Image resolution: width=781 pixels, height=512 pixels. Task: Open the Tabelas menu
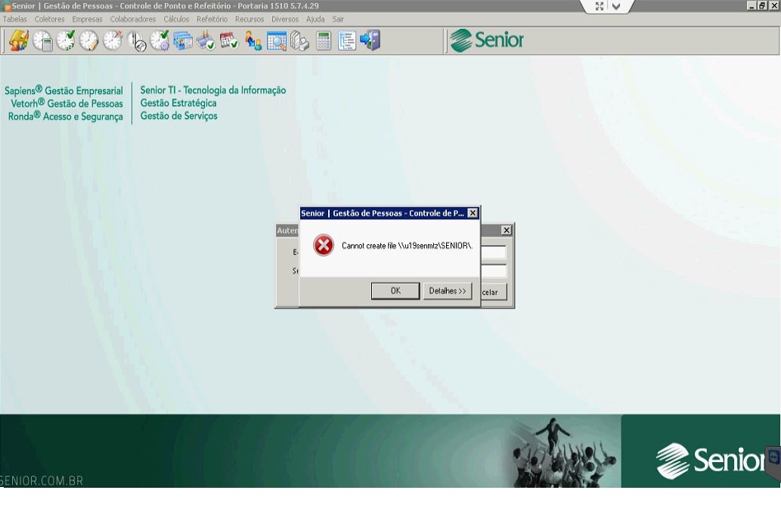click(15, 19)
